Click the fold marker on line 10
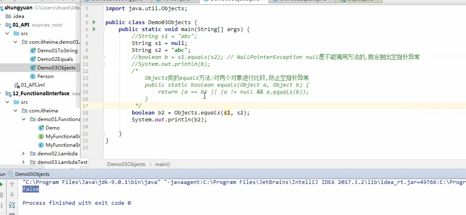The image size is (466, 215). pos(103,57)
